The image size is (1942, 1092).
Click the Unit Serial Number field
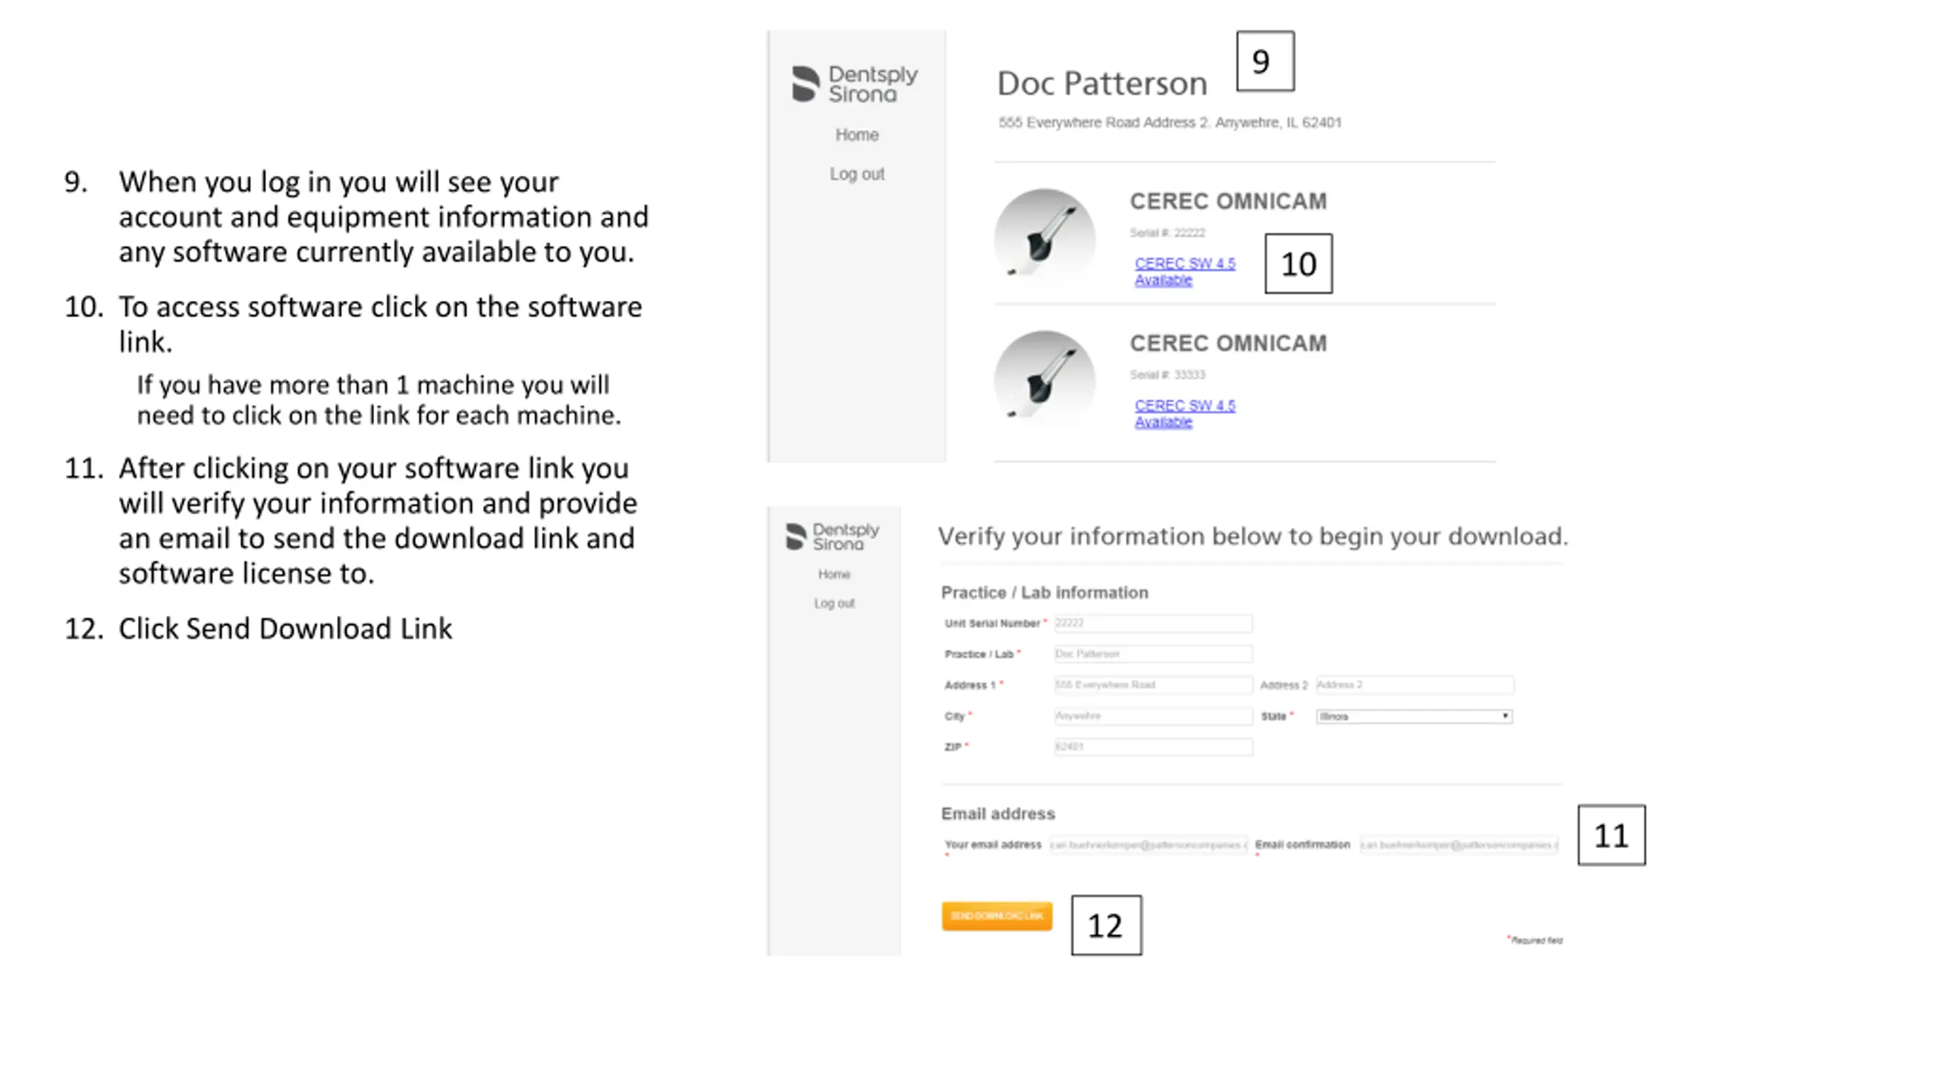tap(1153, 623)
